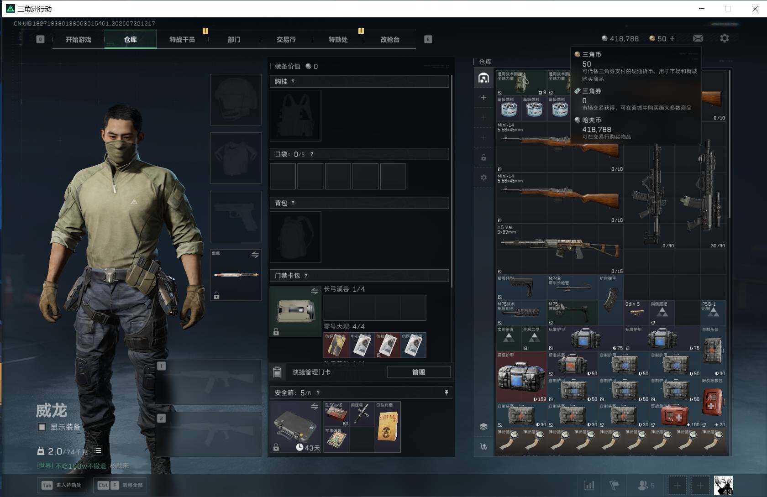The height and width of the screenshot is (497, 767).
Task: Swap the keycard case via swap arrows
Action: 315,291
